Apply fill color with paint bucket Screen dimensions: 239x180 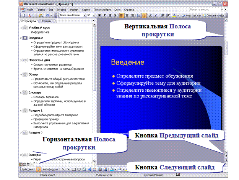(112, 169)
